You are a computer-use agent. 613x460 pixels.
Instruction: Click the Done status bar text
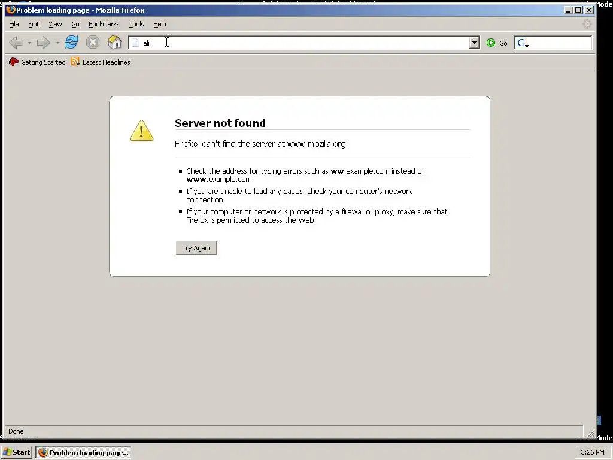point(16,431)
